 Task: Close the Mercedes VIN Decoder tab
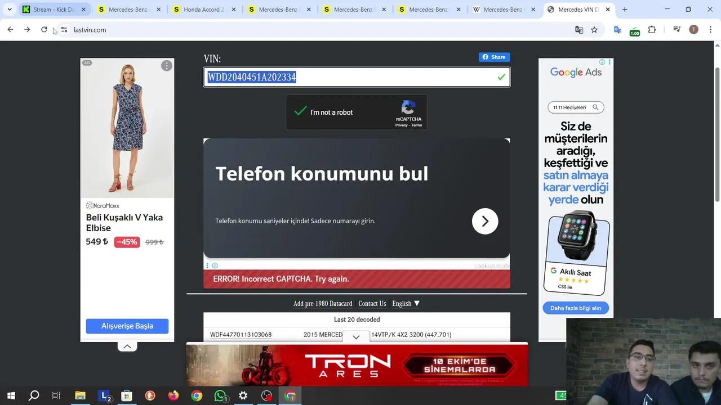coord(608,10)
